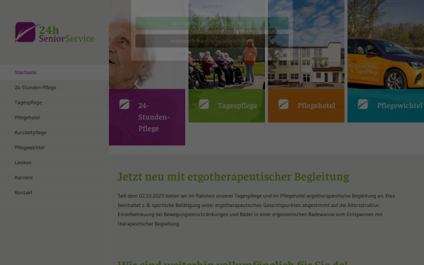Image resolution: width=424 pixels, height=265 pixels.
Task: Click the elderly woman portrait photo
Action: pyautogui.click(x=147, y=45)
